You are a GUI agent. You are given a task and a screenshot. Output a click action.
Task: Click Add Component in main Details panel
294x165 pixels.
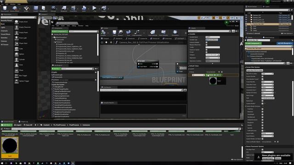pyautogui.click(x=253, y=43)
